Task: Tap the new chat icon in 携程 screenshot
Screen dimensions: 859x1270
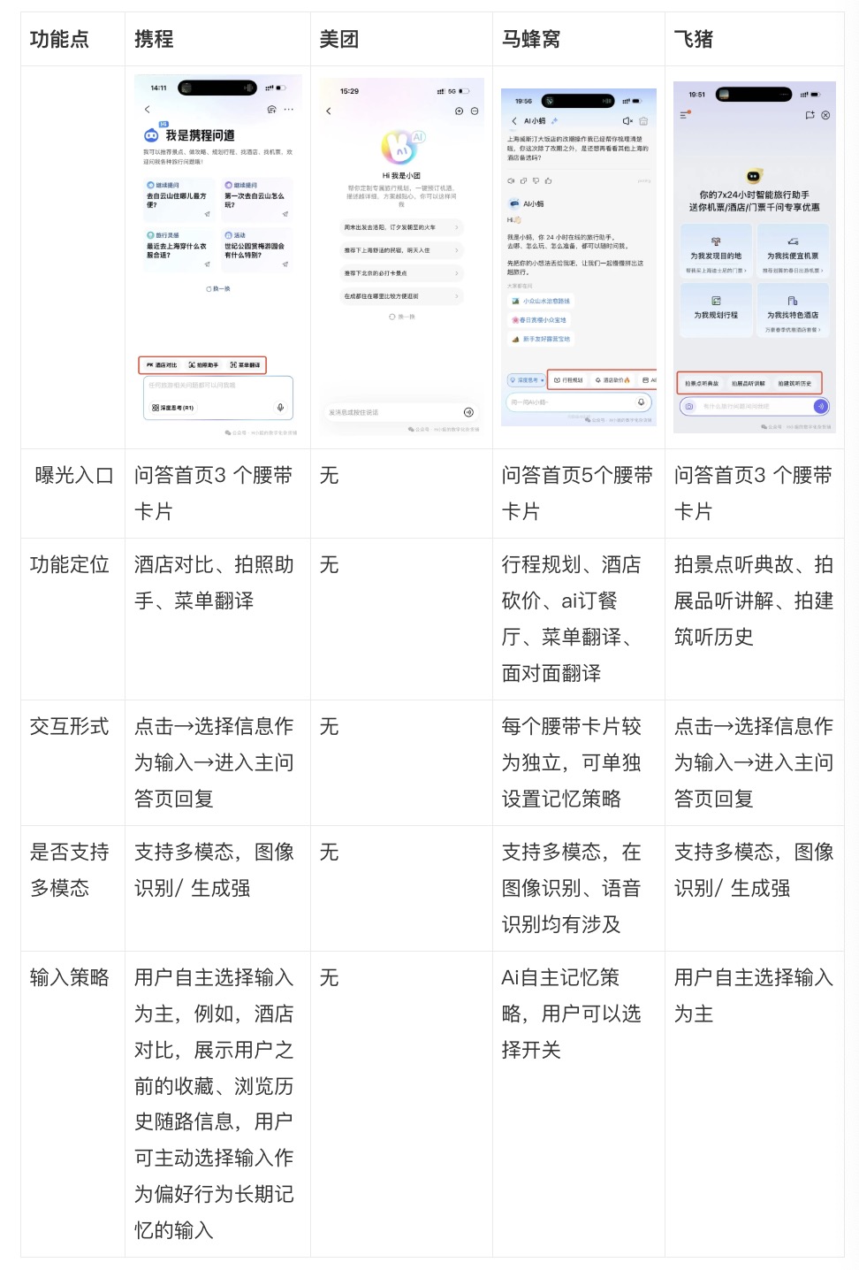Action: tap(271, 110)
